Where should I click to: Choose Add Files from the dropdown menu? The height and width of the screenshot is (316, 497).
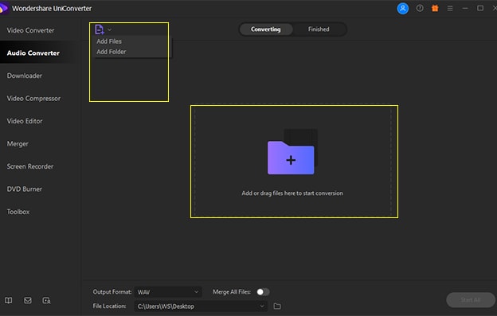tap(109, 41)
